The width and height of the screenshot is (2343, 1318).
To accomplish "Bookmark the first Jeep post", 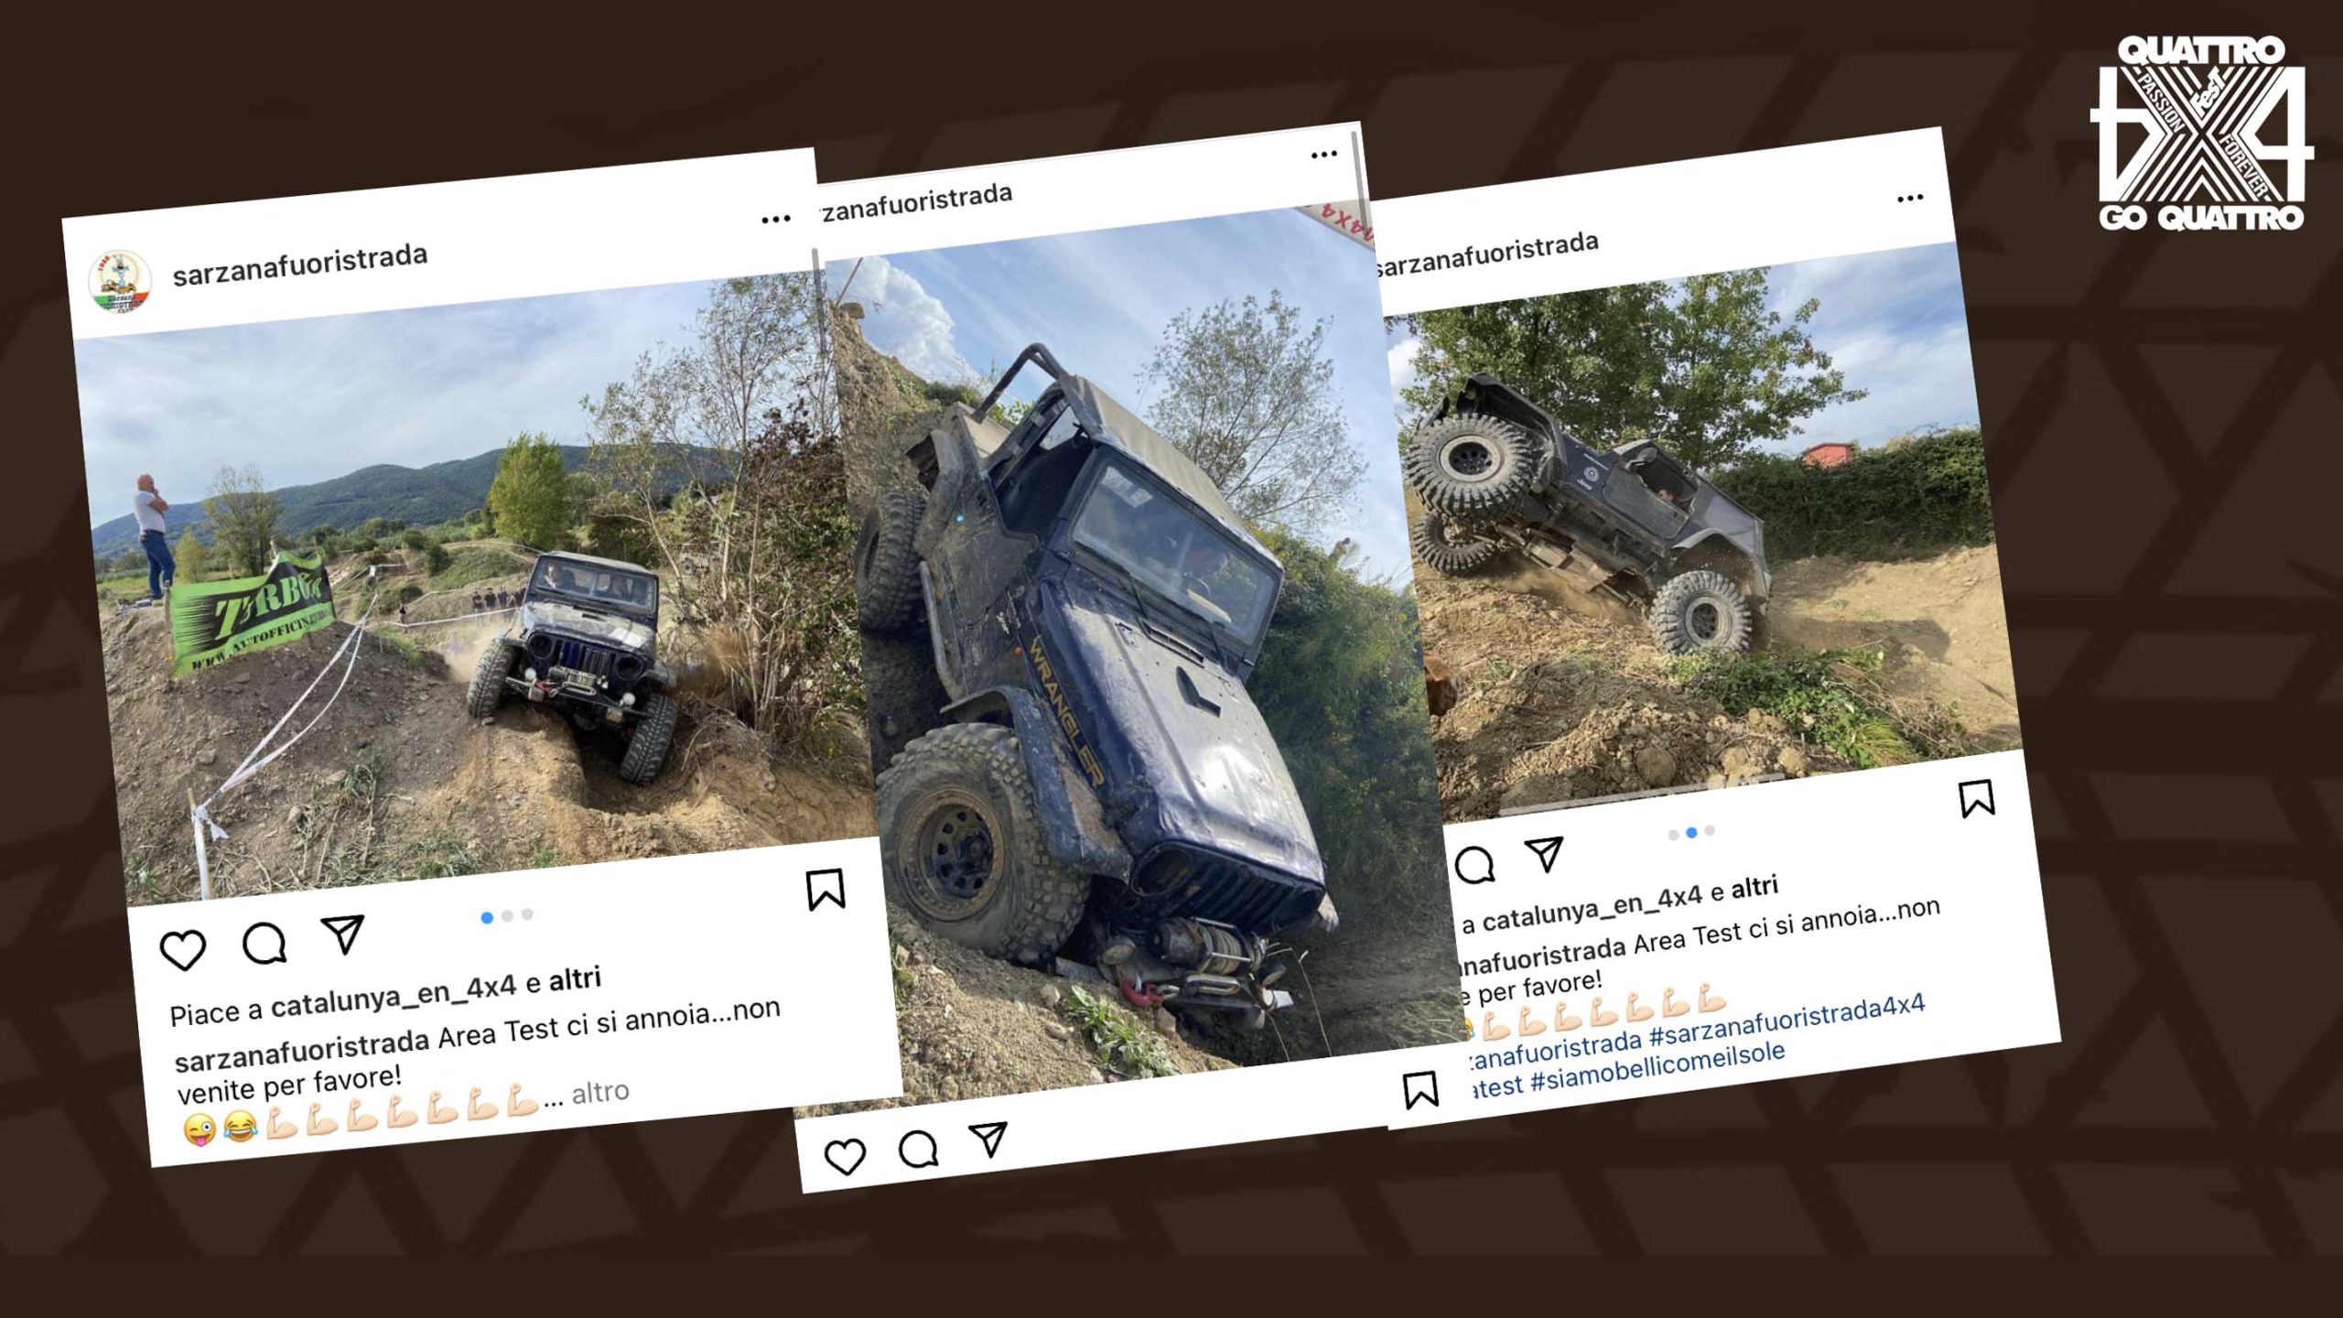I will coord(826,890).
